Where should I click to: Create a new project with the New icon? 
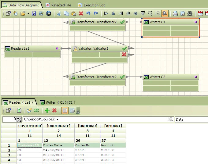pyautogui.click(x=16, y=13)
